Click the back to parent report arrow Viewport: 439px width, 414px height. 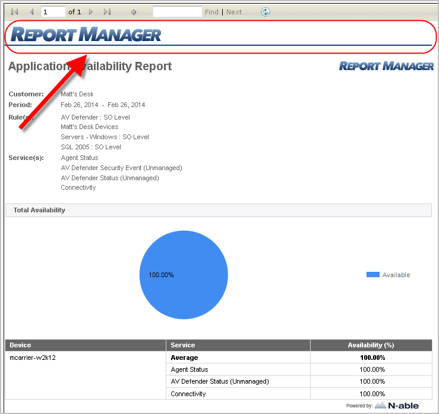point(134,12)
